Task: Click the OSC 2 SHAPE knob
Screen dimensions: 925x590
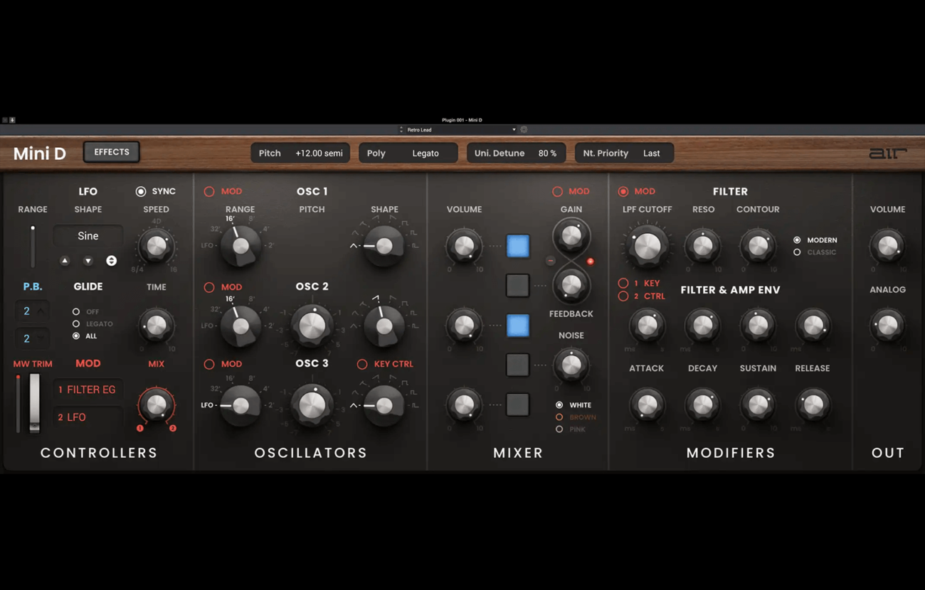Action: point(384,326)
